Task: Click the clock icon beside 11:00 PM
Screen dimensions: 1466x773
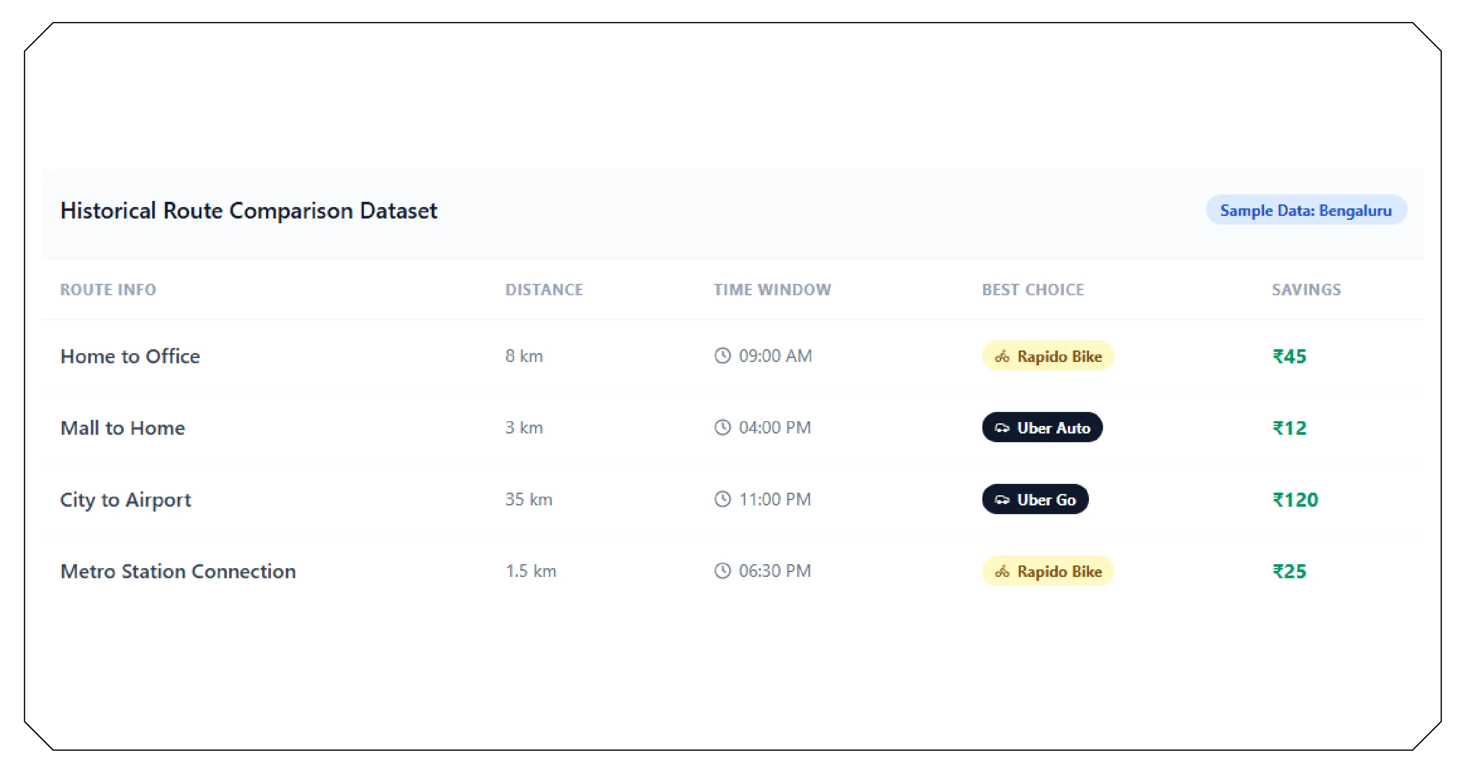Action: point(722,499)
